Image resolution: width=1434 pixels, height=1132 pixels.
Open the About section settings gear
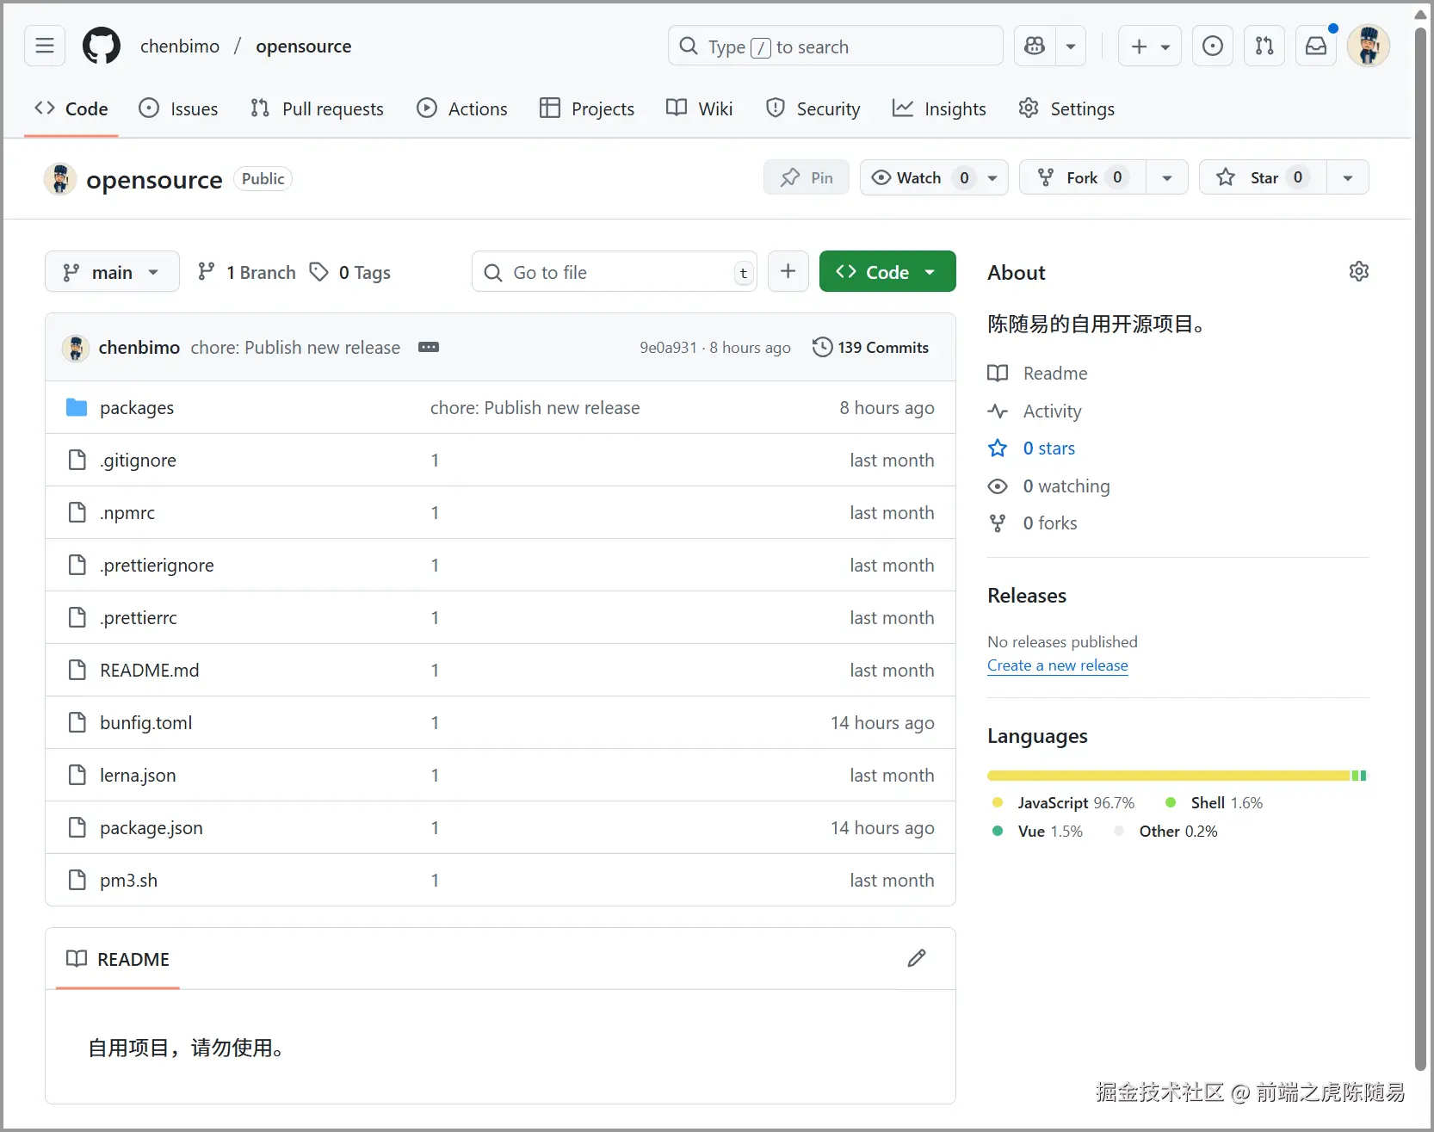(1358, 272)
